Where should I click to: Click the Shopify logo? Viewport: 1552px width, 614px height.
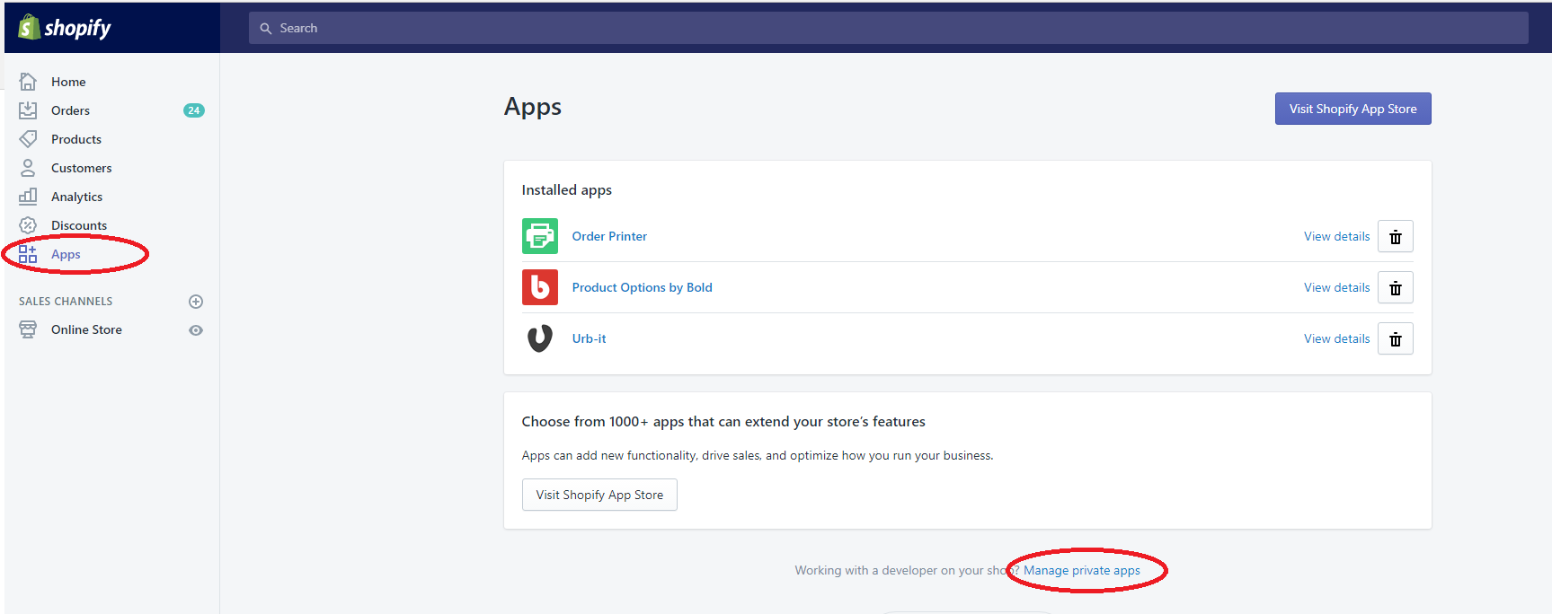click(65, 28)
